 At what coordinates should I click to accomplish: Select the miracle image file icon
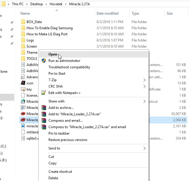click(23, 126)
